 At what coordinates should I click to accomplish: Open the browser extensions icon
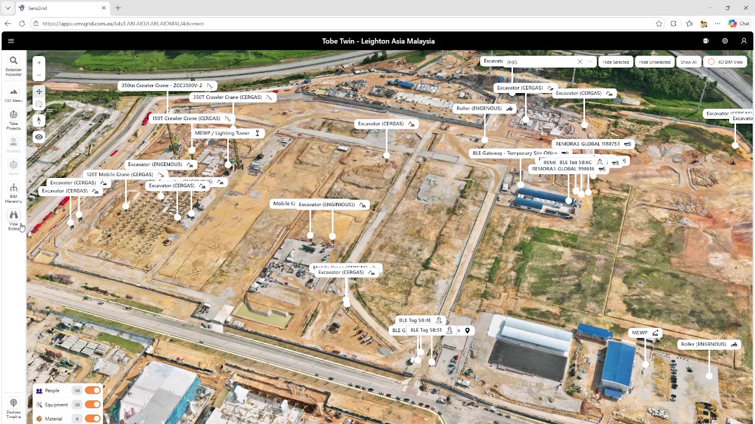coord(674,24)
